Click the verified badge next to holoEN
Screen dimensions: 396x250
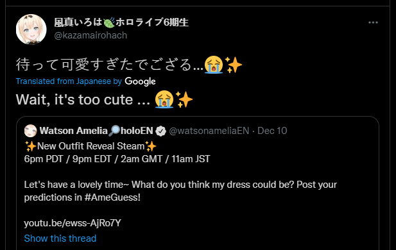tap(160, 131)
